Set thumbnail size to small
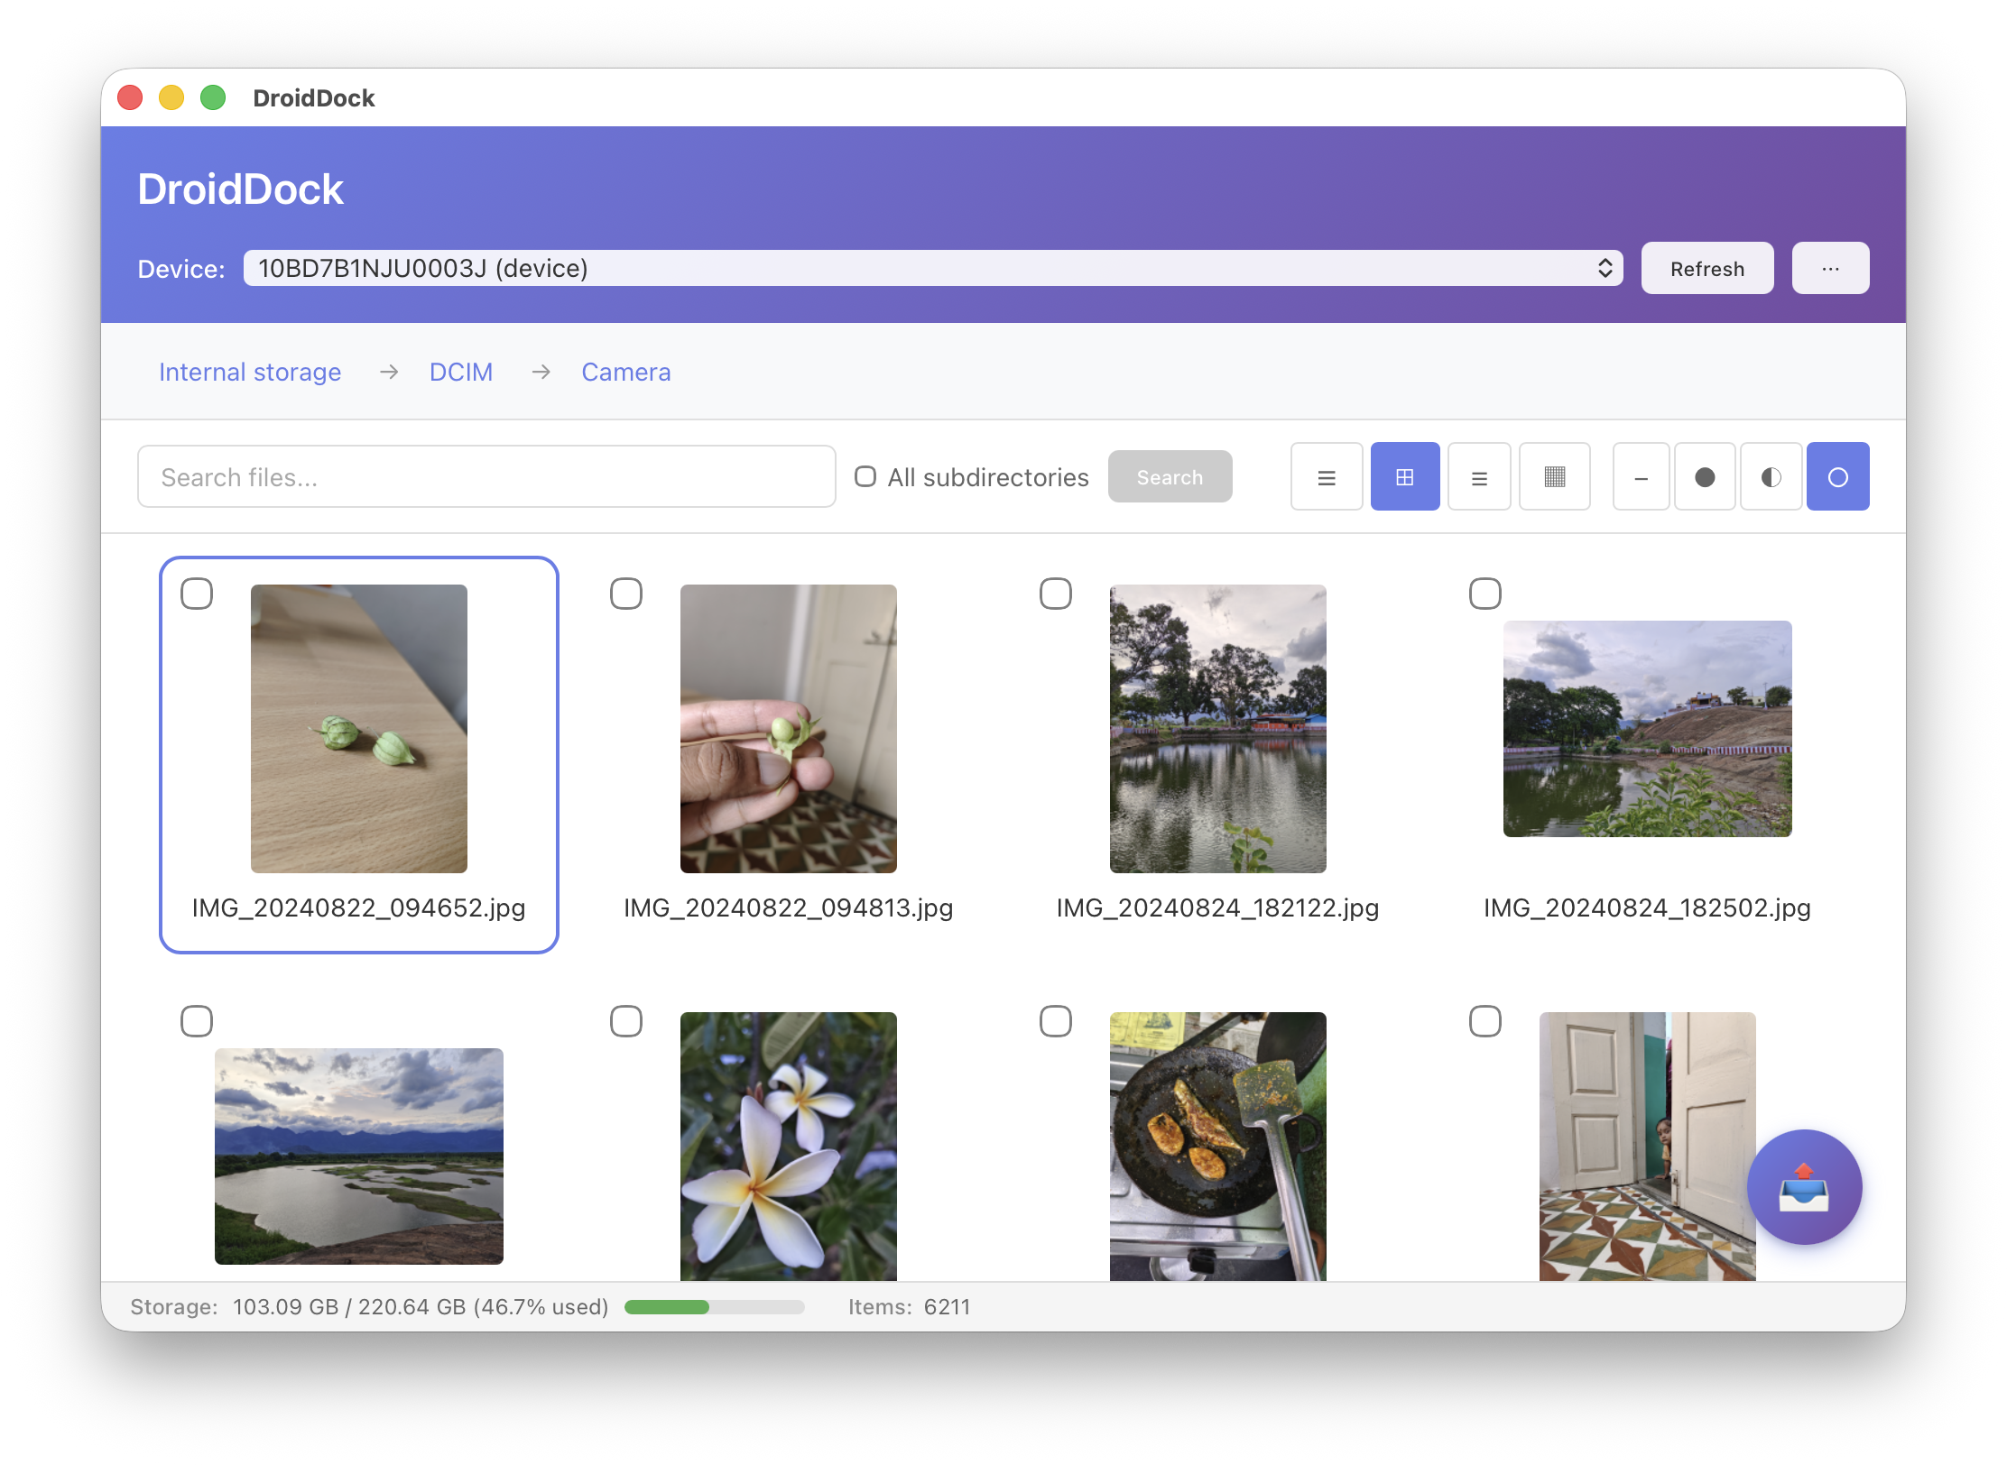The height and width of the screenshot is (1465, 2007). [x=1641, y=476]
